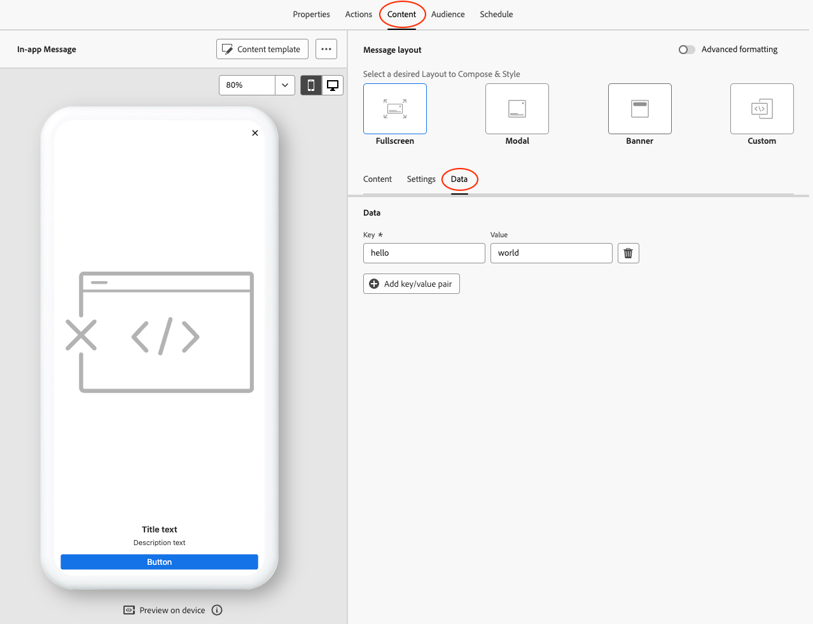Switch to mobile phone preview icon
Viewport: 813px width, 624px height.
311,85
